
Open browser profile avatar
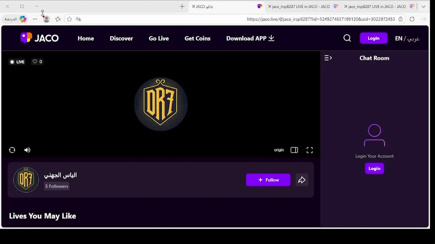(x=46, y=19)
